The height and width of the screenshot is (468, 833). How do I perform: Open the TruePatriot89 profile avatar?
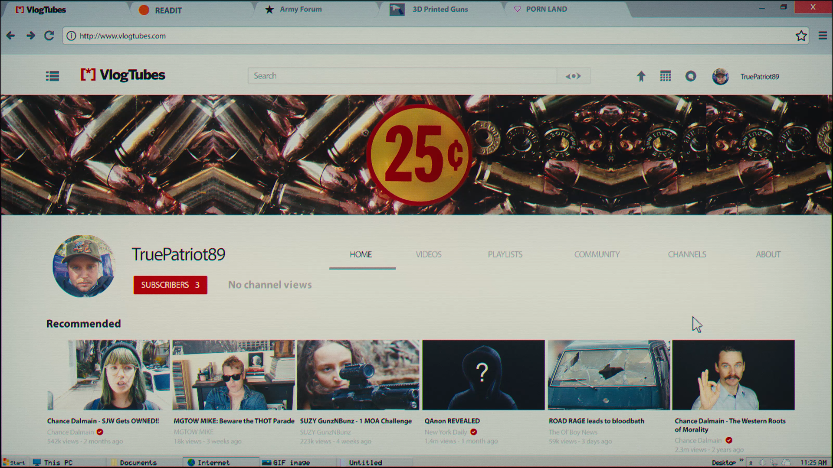pos(720,76)
